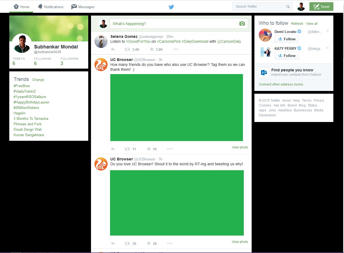Reply to Selena Gomez tweet
This screenshot has height=253, width=344.
tap(113, 49)
